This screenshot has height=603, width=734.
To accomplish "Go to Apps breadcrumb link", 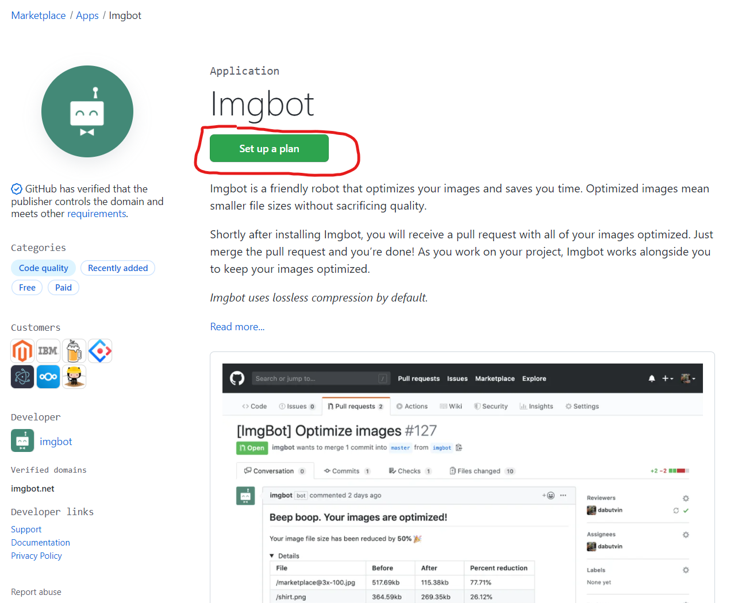I will coord(87,16).
